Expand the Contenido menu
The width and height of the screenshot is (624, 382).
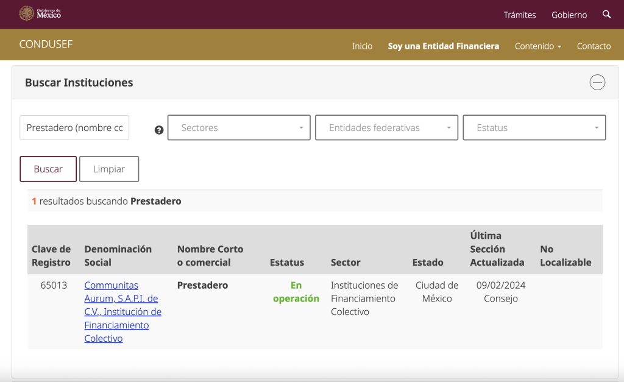coord(538,46)
